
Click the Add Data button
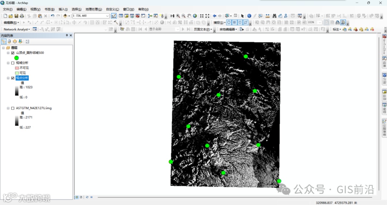[65, 16]
